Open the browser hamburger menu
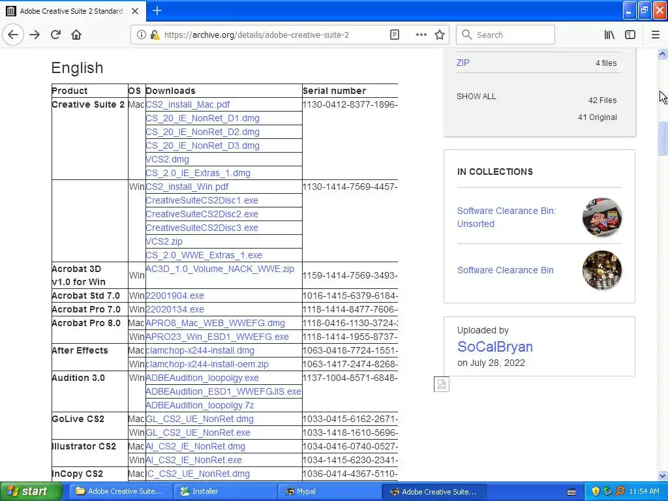Viewport: 668px width, 501px height. [x=656, y=35]
